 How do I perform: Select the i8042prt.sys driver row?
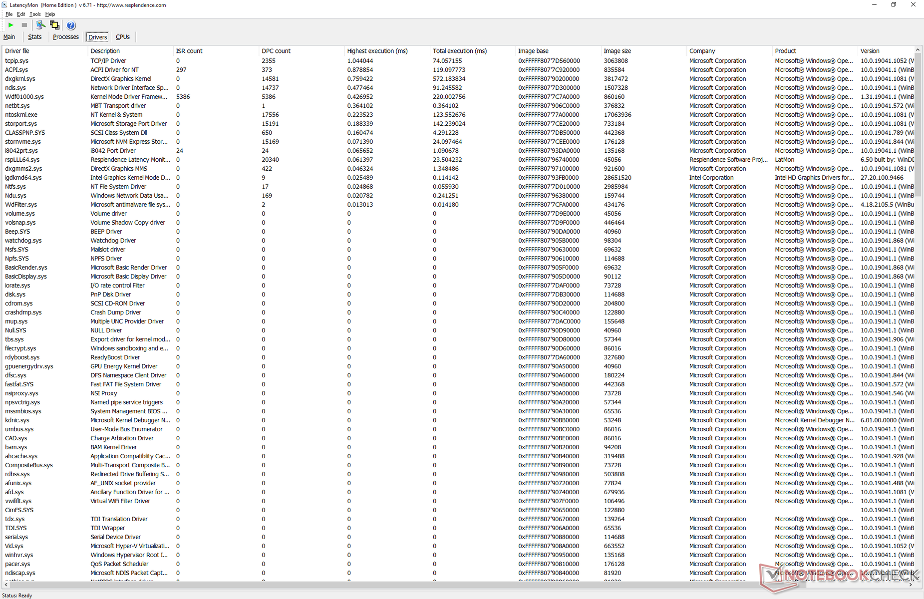[x=458, y=151]
